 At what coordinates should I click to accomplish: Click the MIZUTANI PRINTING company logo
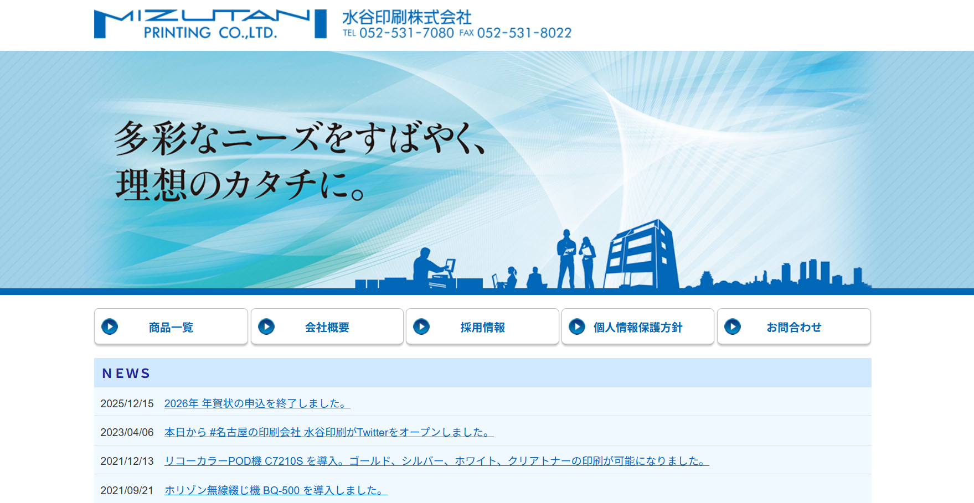tap(205, 22)
